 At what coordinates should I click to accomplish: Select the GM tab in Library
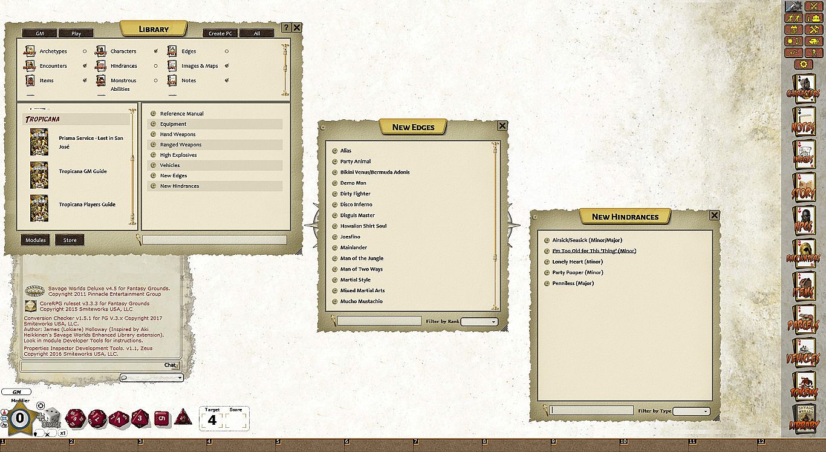(39, 34)
